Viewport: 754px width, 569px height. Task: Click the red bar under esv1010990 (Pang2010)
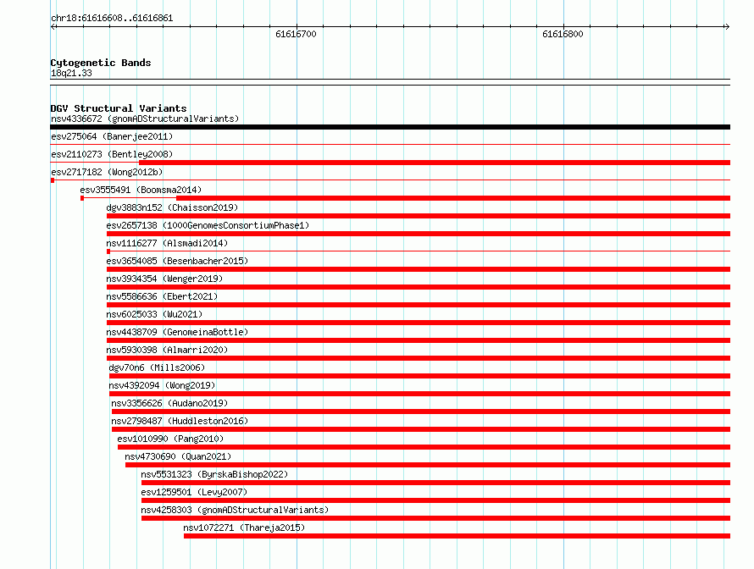[424, 447]
